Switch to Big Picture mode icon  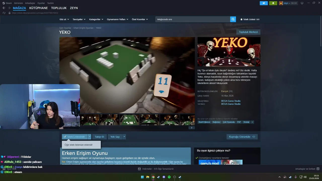(302, 3)
